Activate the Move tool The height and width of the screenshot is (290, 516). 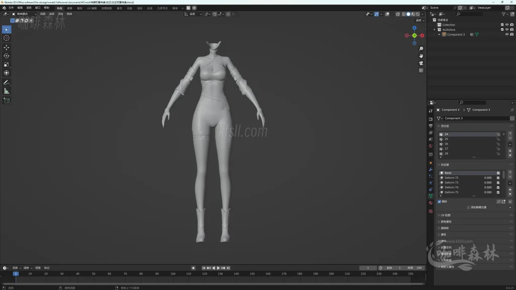click(6, 47)
